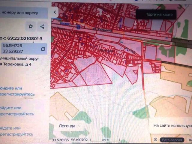Click the ул. Кузьмина street label
The height and width of the screenshot is (144, 192).
tap(102, 30)
